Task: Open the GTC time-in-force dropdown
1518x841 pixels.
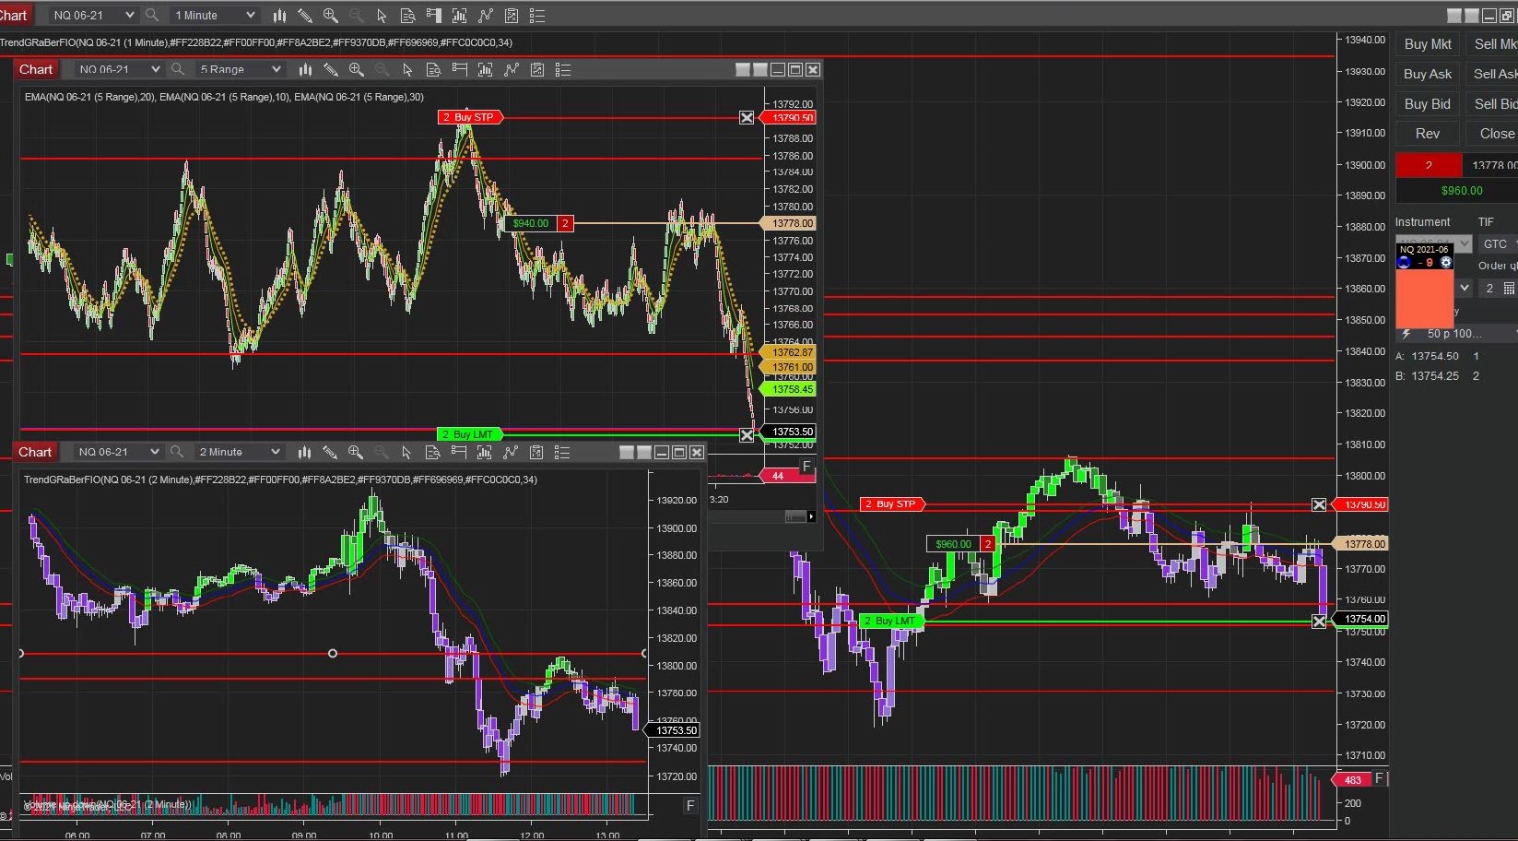Action: 1499,243
